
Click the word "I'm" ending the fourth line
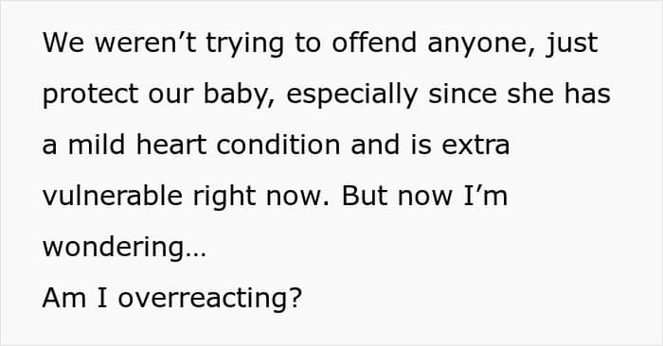coord(485,196)
